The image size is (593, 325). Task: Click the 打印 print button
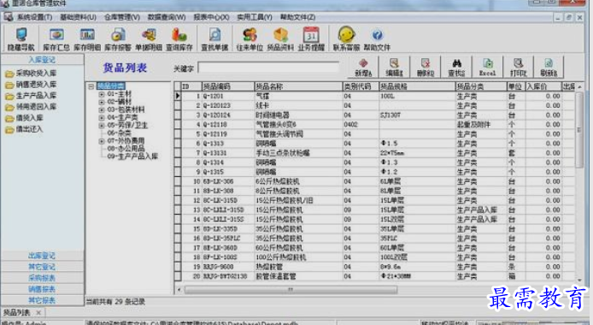518,68
